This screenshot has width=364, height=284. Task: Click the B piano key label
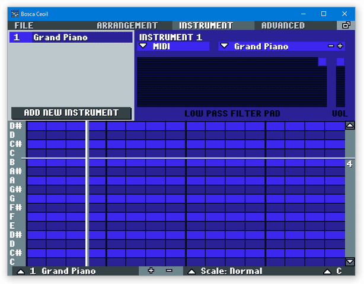12,162
